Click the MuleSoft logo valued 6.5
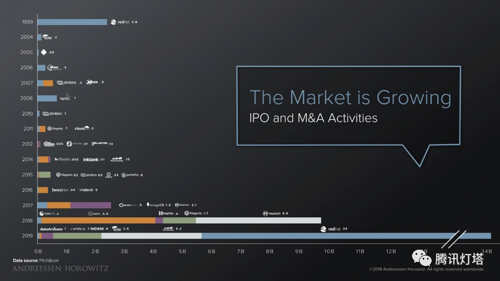The height and width of the screenshot is (281, 500). point(271,213)
